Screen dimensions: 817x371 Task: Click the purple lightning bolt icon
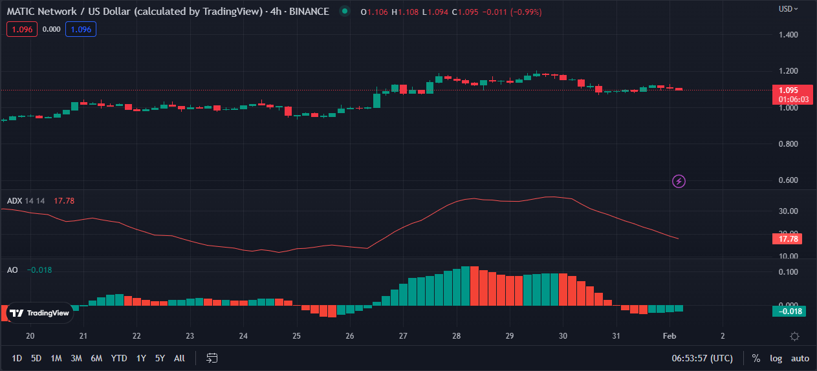679,182
